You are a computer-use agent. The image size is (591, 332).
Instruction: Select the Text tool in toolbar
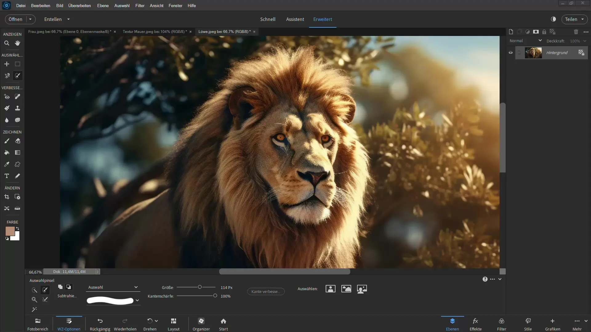6,176
